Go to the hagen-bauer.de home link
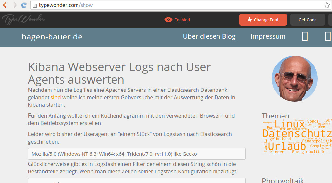The width and height of the screenshot is (332, 183). [x=52, y=37]
